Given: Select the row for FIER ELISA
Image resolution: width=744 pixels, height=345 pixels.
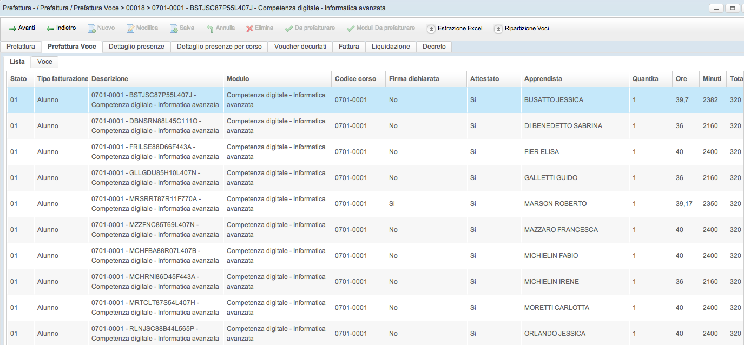Looking at the screenshot, I should 541,152.
